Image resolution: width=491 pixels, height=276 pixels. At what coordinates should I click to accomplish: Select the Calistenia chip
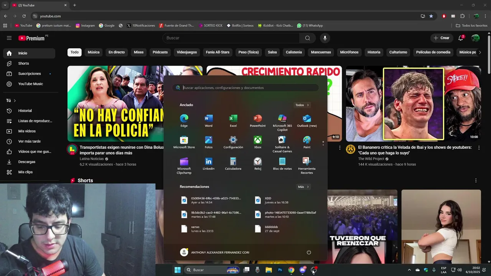(x=294, y=52)
